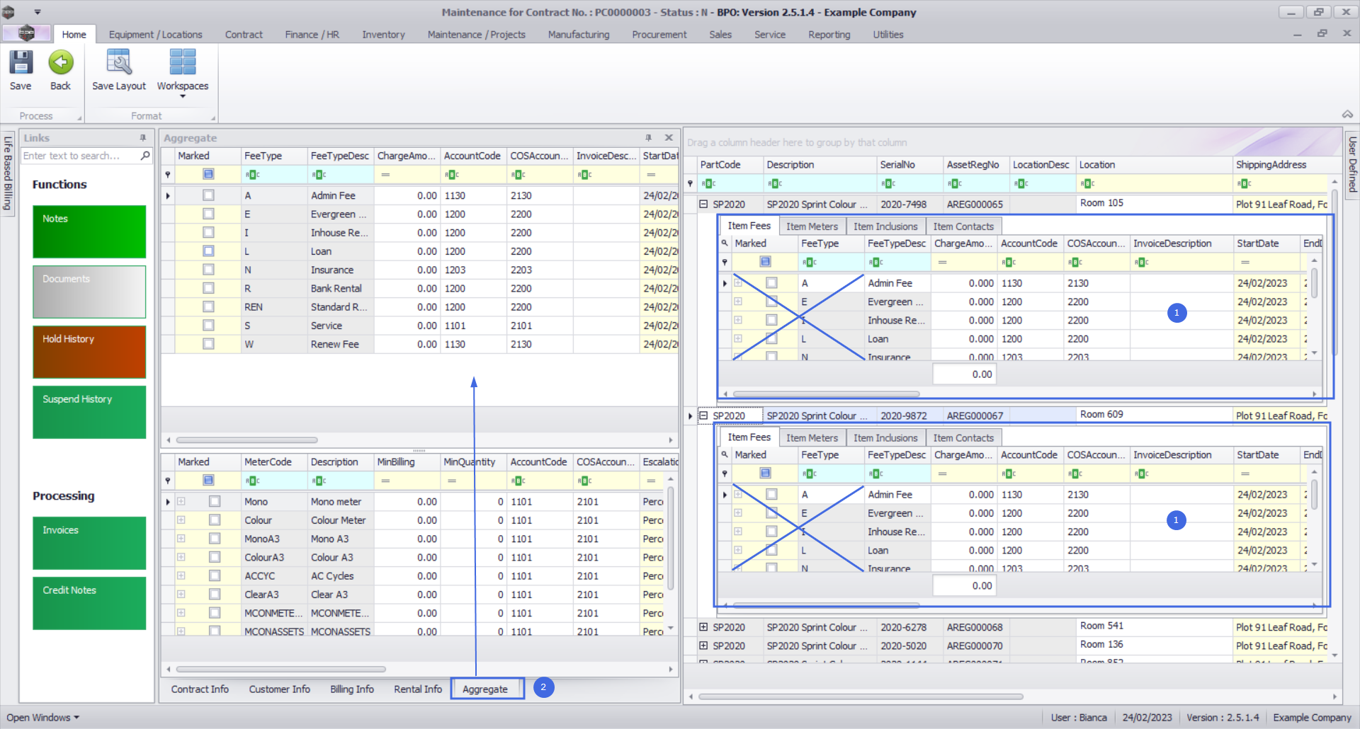Collapse the SP2020 row with serial 2020-7498
Screen dimensions: 1360x729
pos(703,204)
